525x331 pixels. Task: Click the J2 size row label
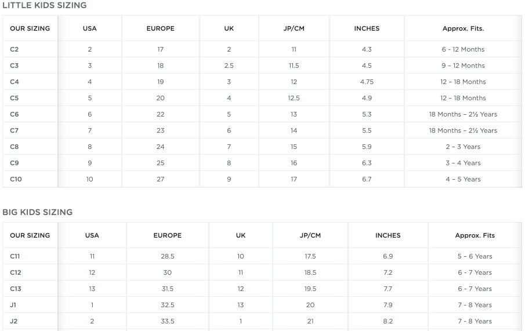coord(14,321)
